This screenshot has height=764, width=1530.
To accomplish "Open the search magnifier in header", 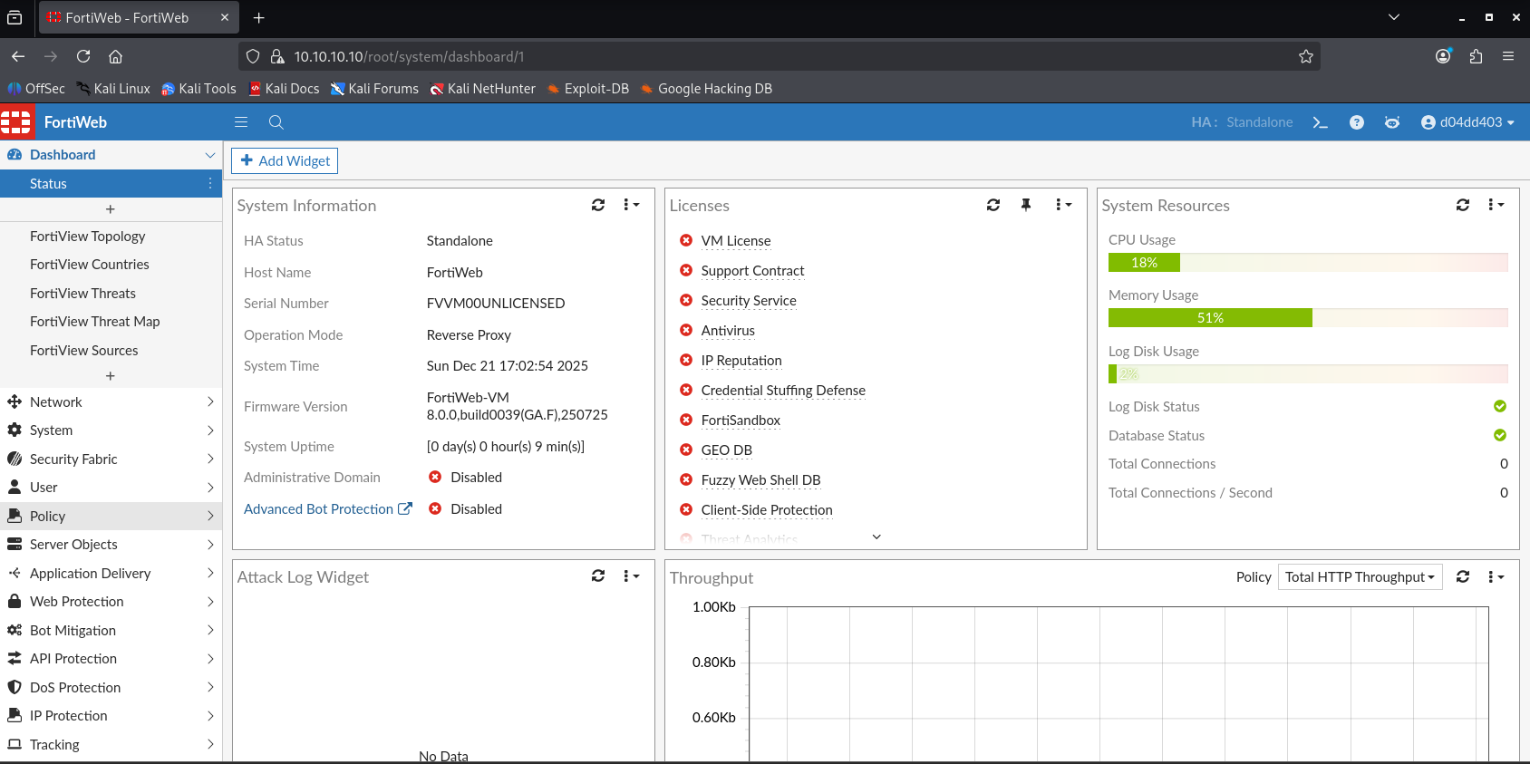I will point(276,122).
